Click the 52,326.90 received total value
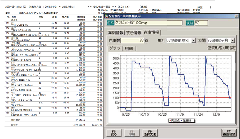 pyautogui.click(x=97, y=125)
